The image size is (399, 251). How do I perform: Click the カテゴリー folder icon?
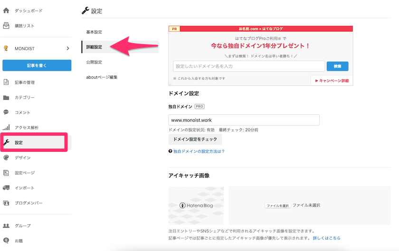6,97
